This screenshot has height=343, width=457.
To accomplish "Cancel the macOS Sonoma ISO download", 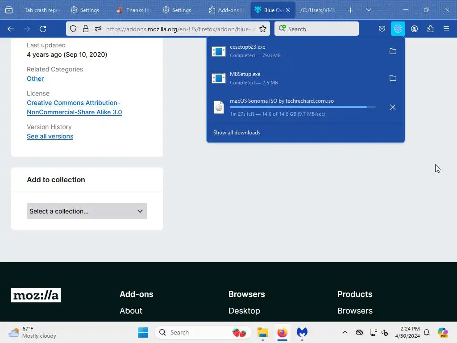I will [393, 107].
